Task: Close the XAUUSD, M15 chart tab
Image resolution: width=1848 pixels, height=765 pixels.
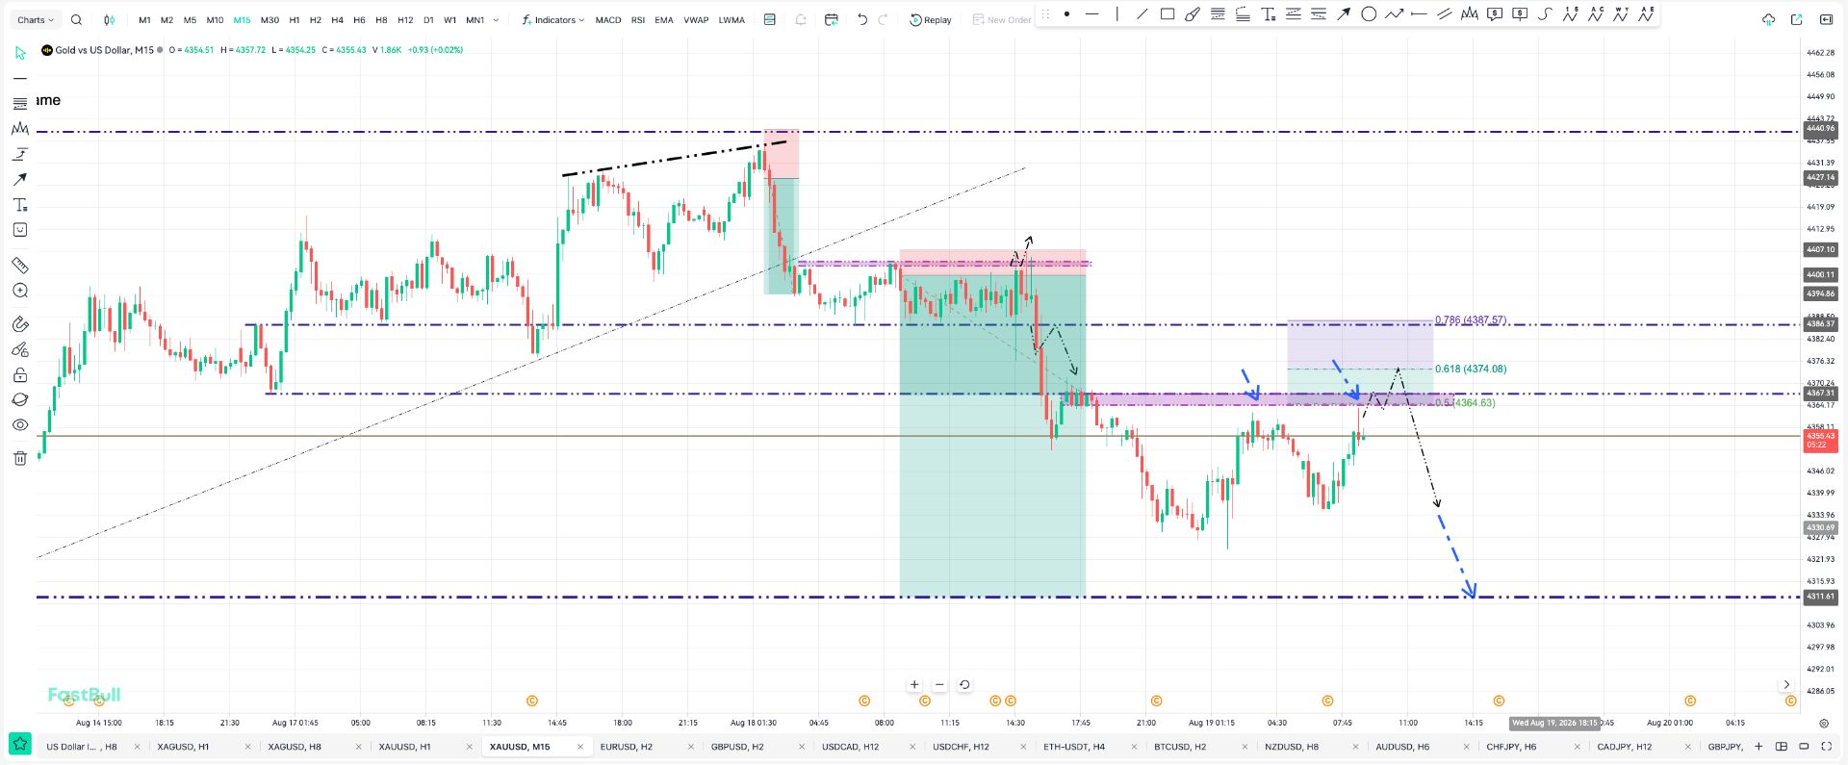Action: (x=579, y=747)
